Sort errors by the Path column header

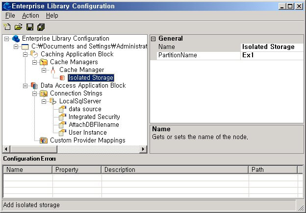[x=273, y=169]
